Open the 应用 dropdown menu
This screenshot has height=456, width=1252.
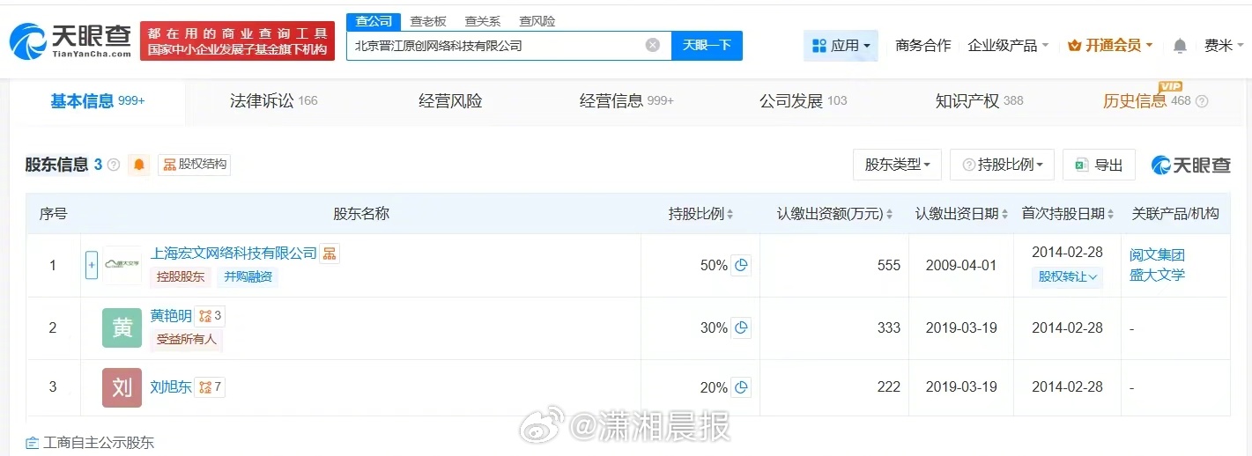(841, 46)
